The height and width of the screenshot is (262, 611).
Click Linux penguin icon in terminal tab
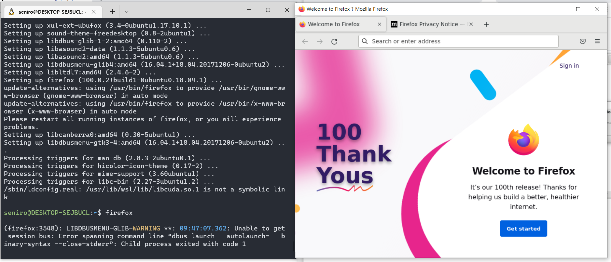11,12
